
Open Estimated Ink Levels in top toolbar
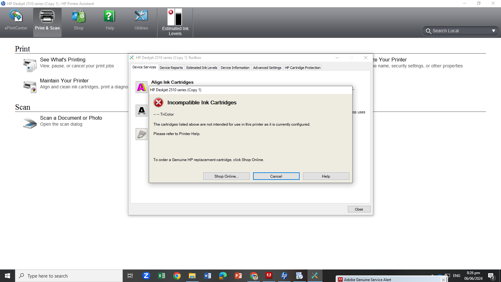tap(175, 23)
